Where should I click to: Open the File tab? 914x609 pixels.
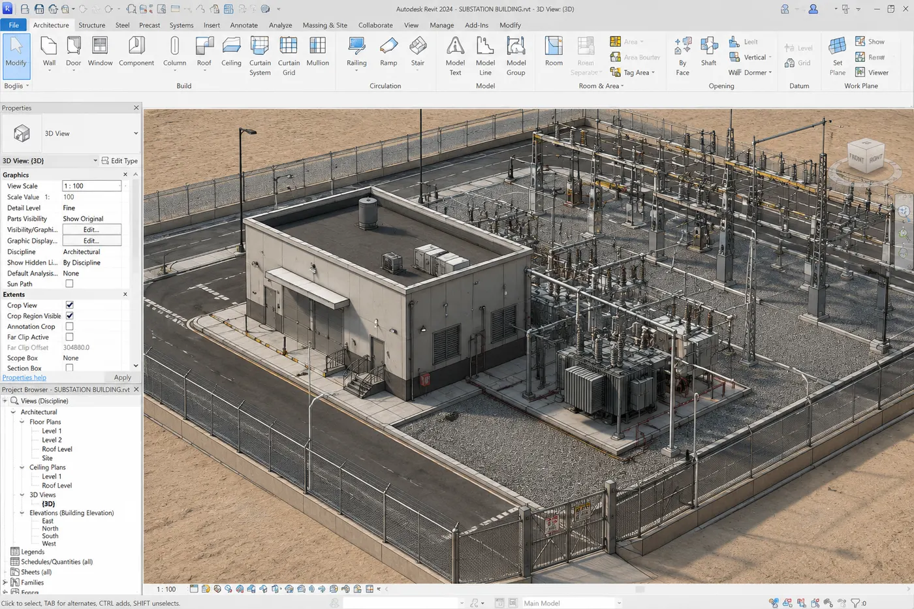click(x=14, y=25)
